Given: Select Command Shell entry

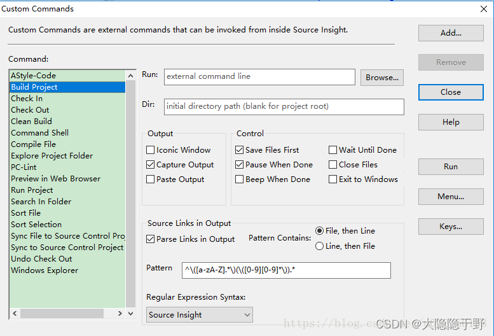Looking at the screenshot, I should pos(67,133).
